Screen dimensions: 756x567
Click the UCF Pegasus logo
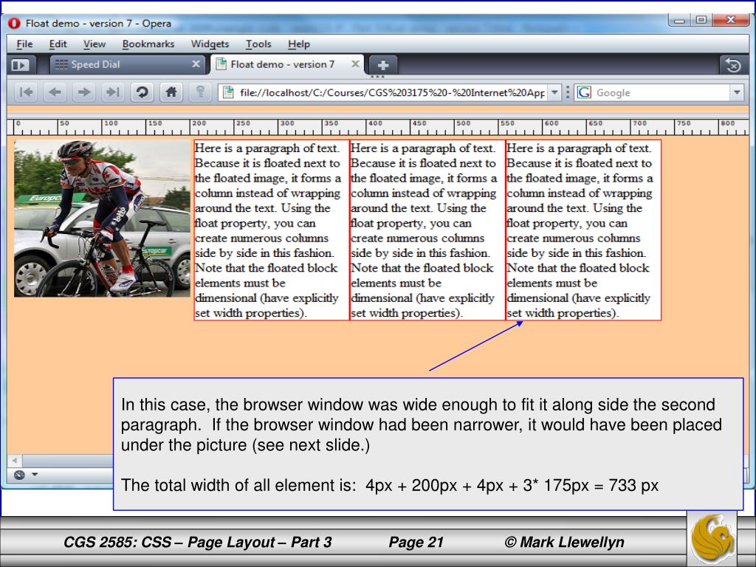[x=712, y=540]
